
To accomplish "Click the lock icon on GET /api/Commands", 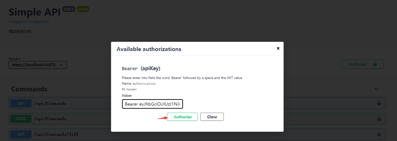I will tap(379, 103).
